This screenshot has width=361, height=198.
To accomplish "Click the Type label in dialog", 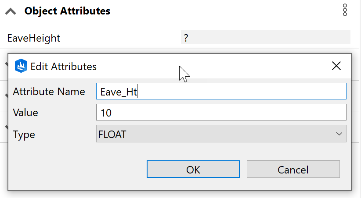I will [x=24, y=134].
